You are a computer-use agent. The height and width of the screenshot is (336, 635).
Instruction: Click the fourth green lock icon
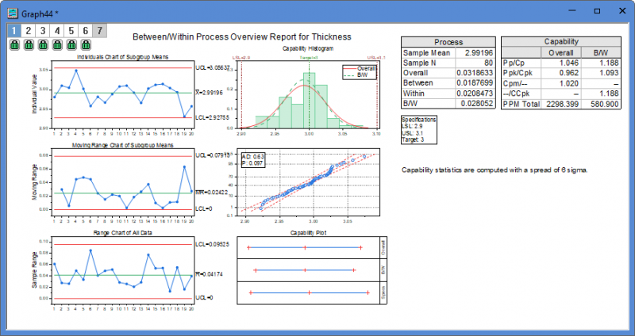[x=56, y=46]
